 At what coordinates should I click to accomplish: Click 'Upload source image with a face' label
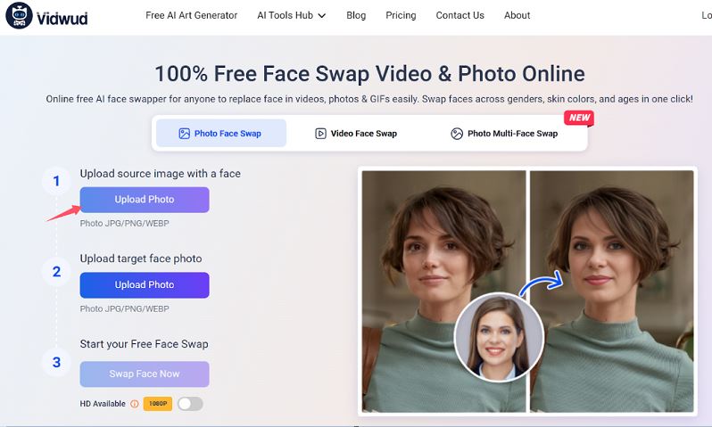tap(161, 174)
